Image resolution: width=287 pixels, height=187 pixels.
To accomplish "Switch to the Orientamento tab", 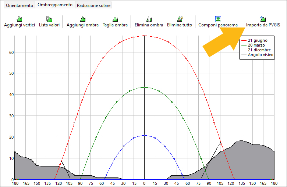I will click(x=20, y=5).
